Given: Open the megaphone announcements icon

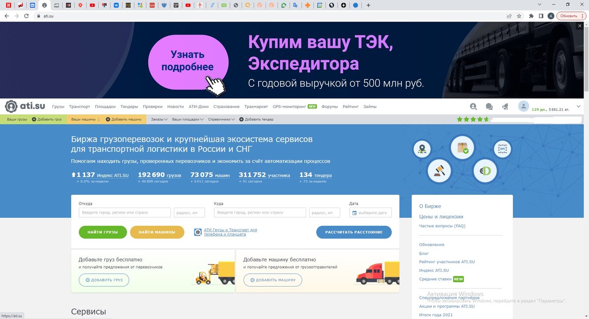Looking at the screenshot, I should [x=505, y=106].
